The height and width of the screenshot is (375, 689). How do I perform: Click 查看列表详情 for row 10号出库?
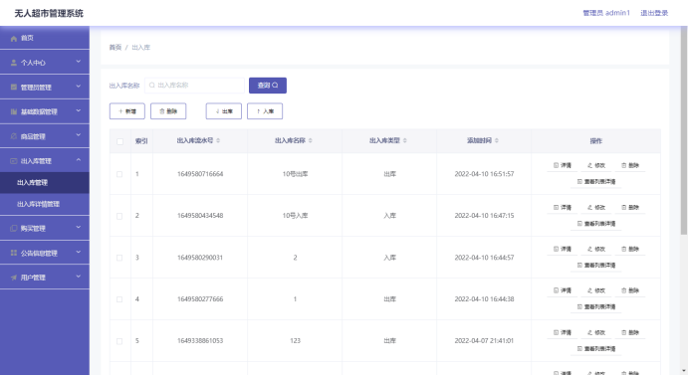coord(596,181)
